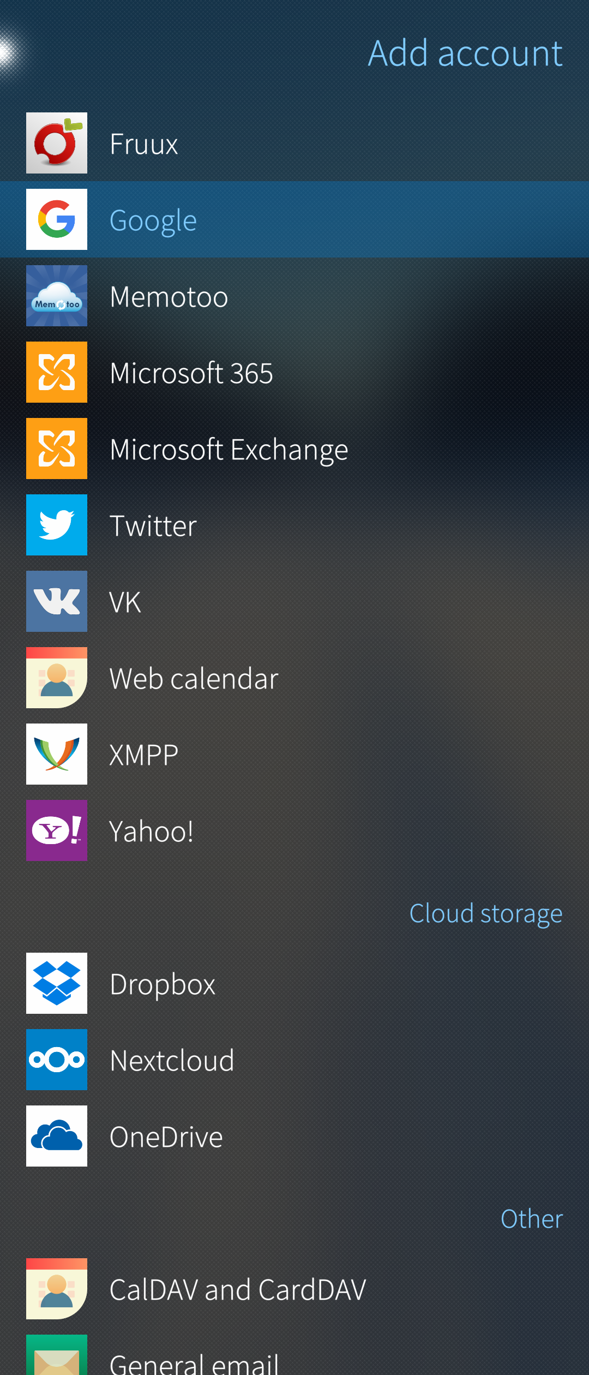Image resolution: width=589 pixels, height=1375 pixels.
Task: Tap the Add account page header
Action: pos(465,53)
